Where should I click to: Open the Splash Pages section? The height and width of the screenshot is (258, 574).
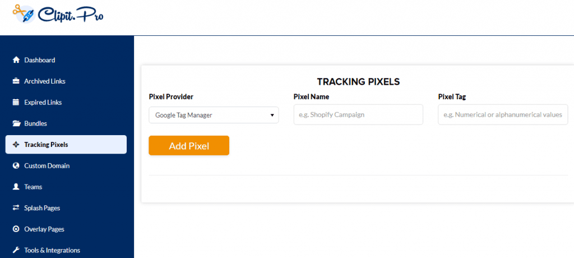coord(42,208)
